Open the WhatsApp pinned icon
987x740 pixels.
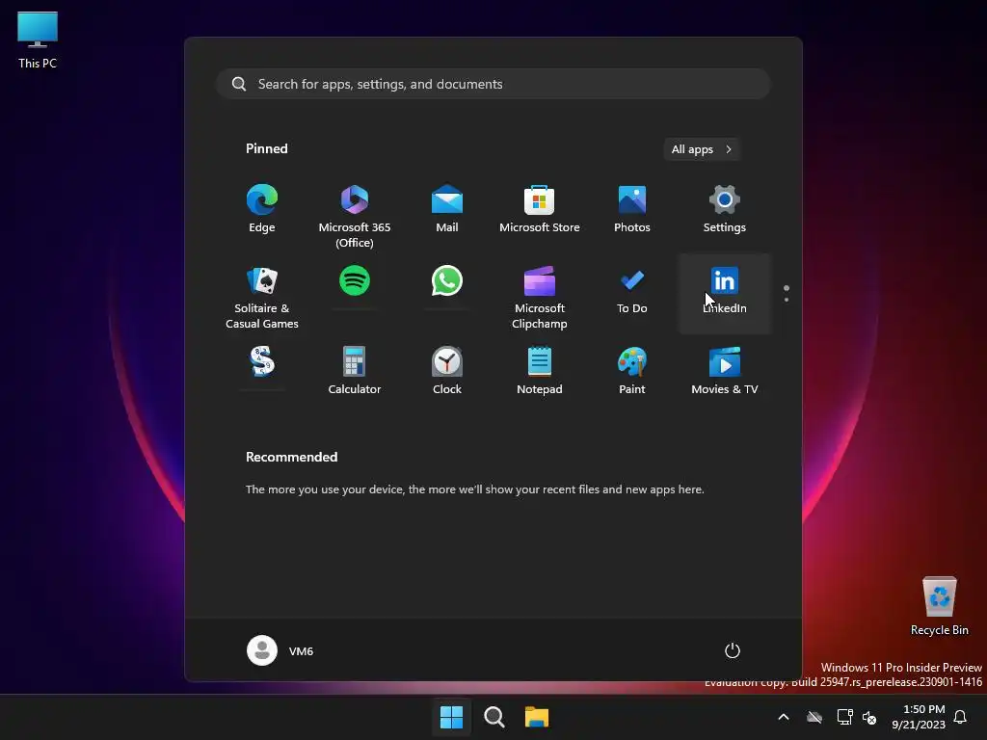(x=447, y=281)
